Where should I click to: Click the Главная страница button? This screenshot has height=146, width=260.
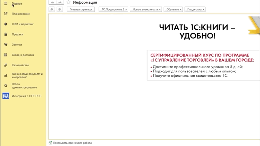[81, 9]
